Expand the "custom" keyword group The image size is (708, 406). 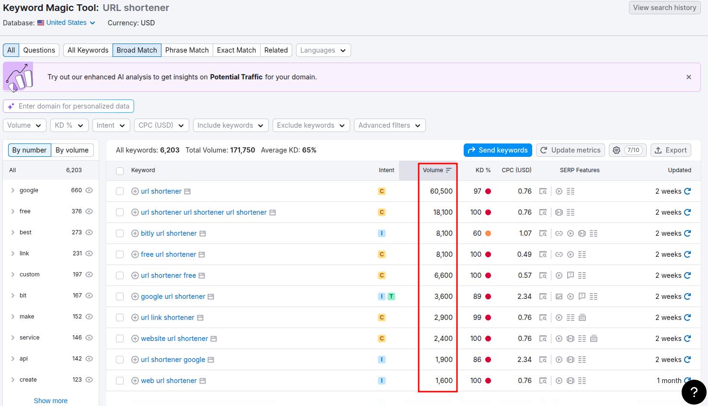13,274
